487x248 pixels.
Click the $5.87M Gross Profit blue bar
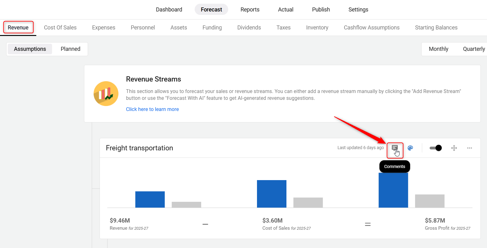click(393, 191)
